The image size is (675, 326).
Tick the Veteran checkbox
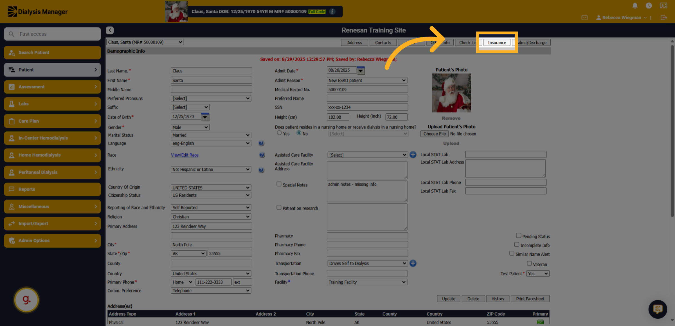coord(529,263)
